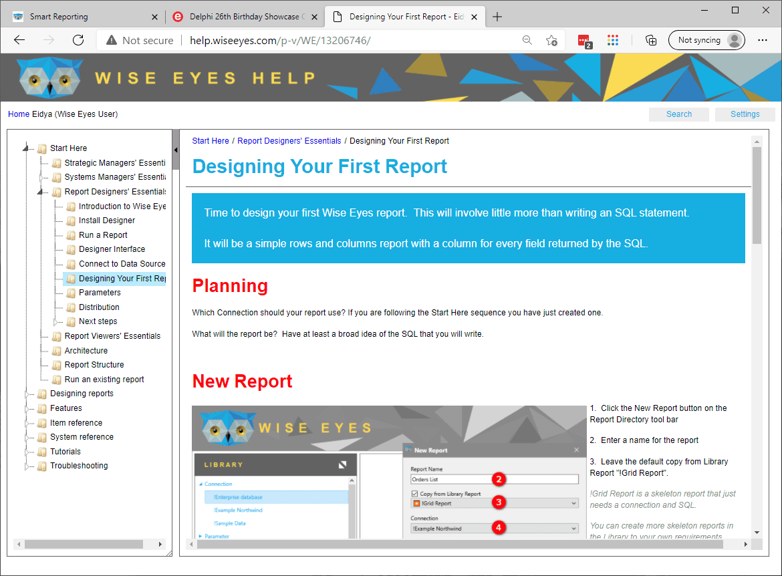Select the Designing Your First Report tab
The image size is (782, 576).
pyautogui.click(x=404, y=17)
